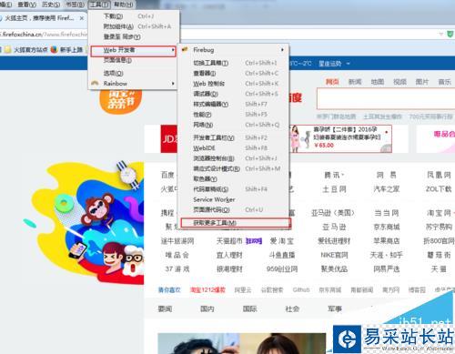Open the address bar history dropdown arrow
Image resolution: width=455 pixels, height=354 pixels.
click(440, 34)
